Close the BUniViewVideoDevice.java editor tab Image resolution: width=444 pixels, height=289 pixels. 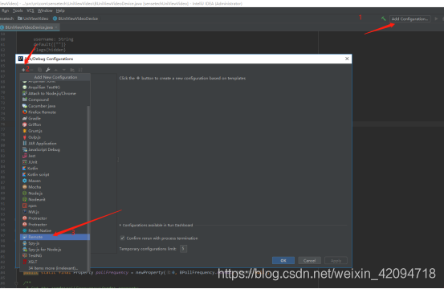56,27
